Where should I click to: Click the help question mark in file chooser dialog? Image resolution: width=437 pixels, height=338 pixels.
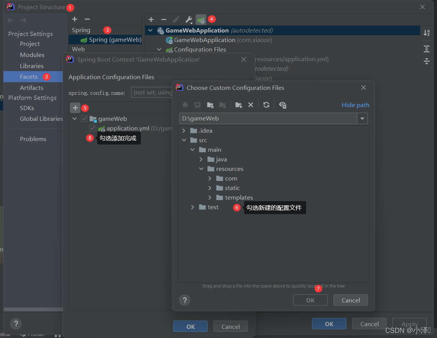tap(184, 300)
